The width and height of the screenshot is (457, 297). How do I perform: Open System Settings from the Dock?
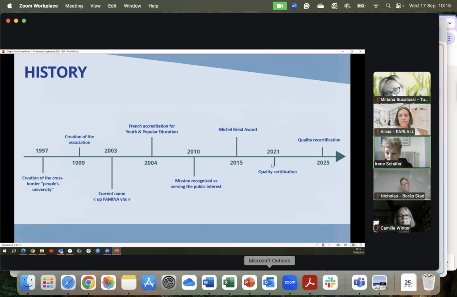click(x=169, y=282)
